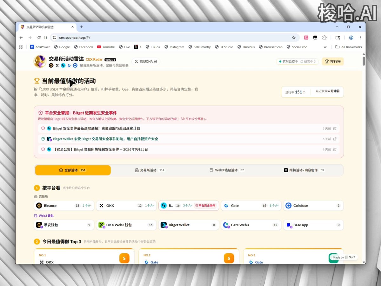
Task: Filter by the Binance platform card
Action: coord(64,206)
